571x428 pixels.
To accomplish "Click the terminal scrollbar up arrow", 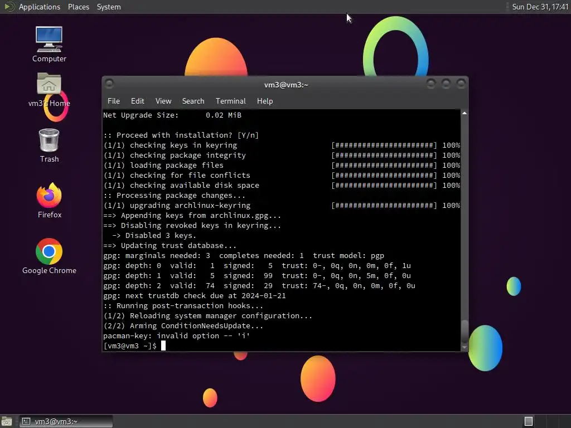I will pos(464,114).
